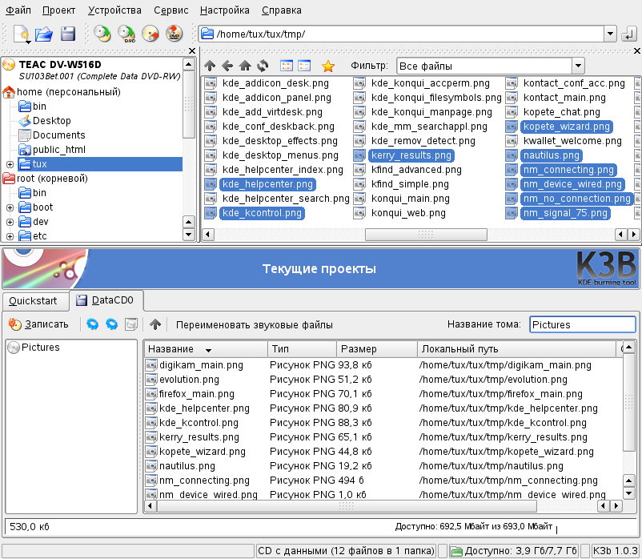642x559 pixels.
Task: Click Переименовать звуковые файлы button
Action: [x=255, y=324]
